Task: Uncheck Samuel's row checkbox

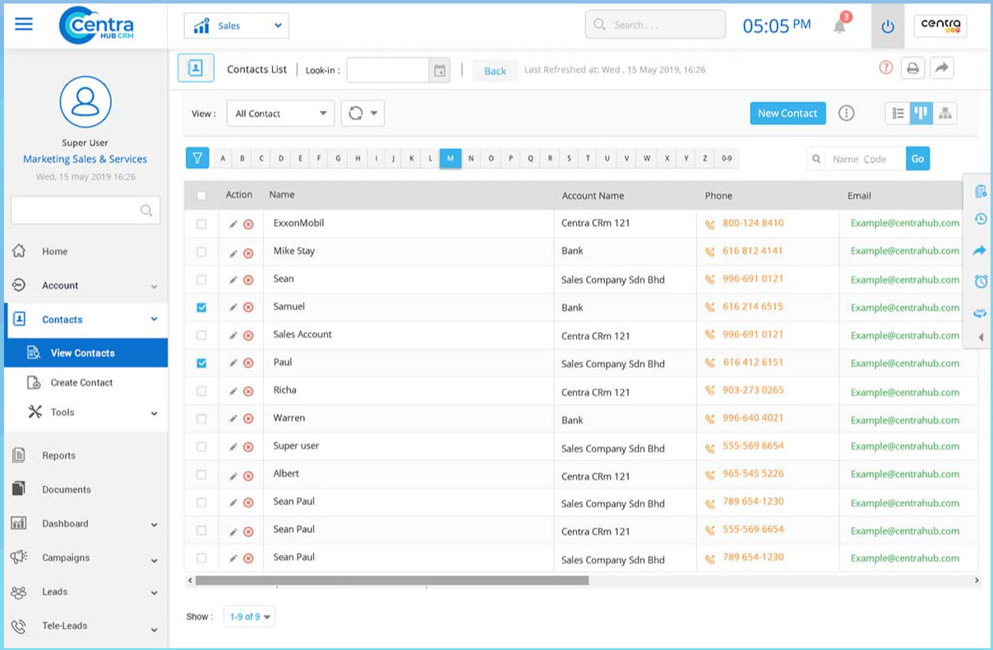Action: (x=201, y=307)
